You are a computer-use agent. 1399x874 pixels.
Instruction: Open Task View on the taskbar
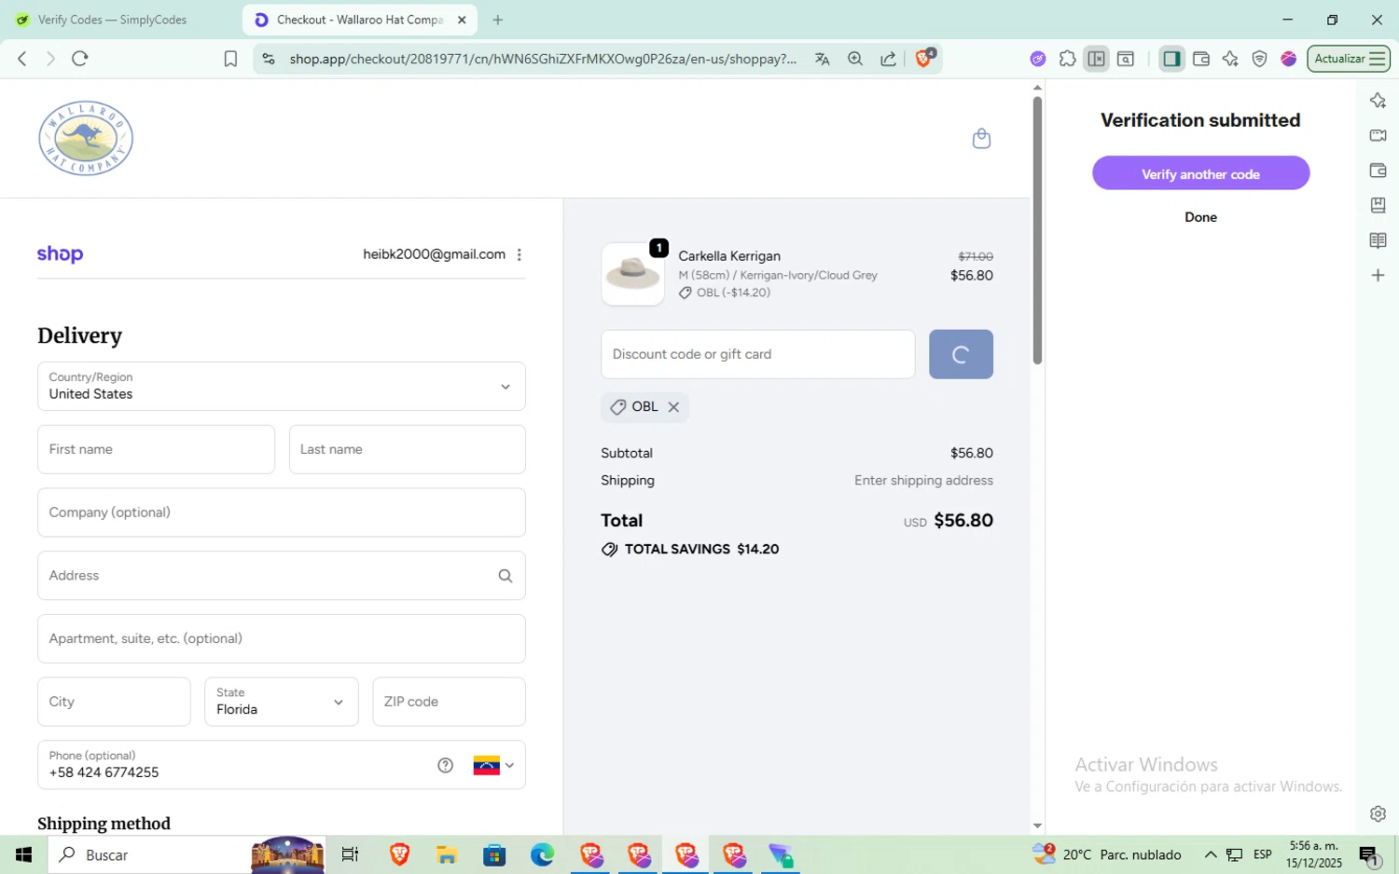click(350, 854)
